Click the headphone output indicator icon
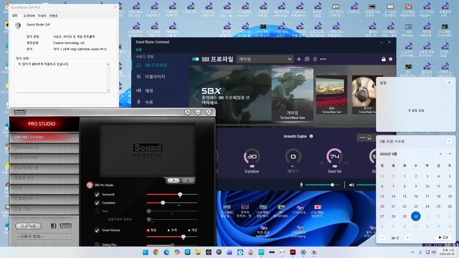Screen dimensions: 459x258 tap(369, 137)
